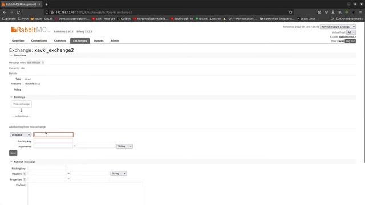Focus the Headers value field
This screenshot has height=205, width=365.
(90, 173)
